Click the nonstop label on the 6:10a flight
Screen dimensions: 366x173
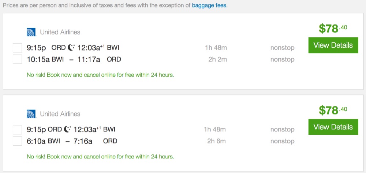282,141
